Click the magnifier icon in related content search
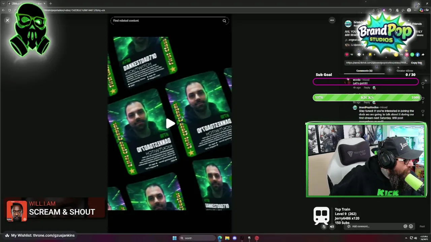Screen dimensions: 431x242 (224, 21)
